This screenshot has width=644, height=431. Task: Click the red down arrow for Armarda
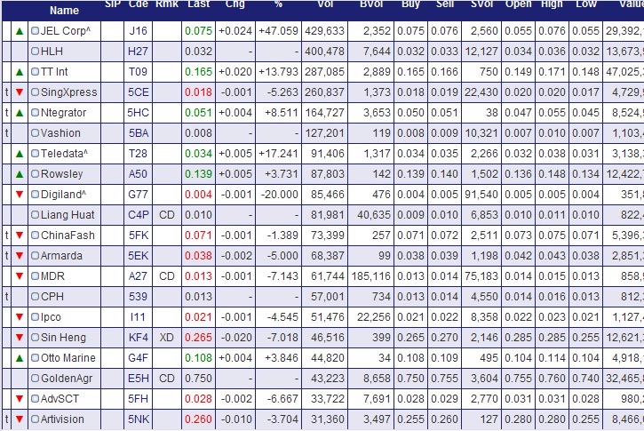20,256
